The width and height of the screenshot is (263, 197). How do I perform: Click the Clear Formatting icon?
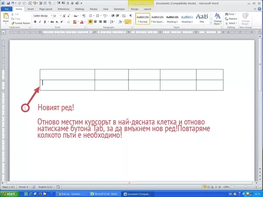coord(84,16)
